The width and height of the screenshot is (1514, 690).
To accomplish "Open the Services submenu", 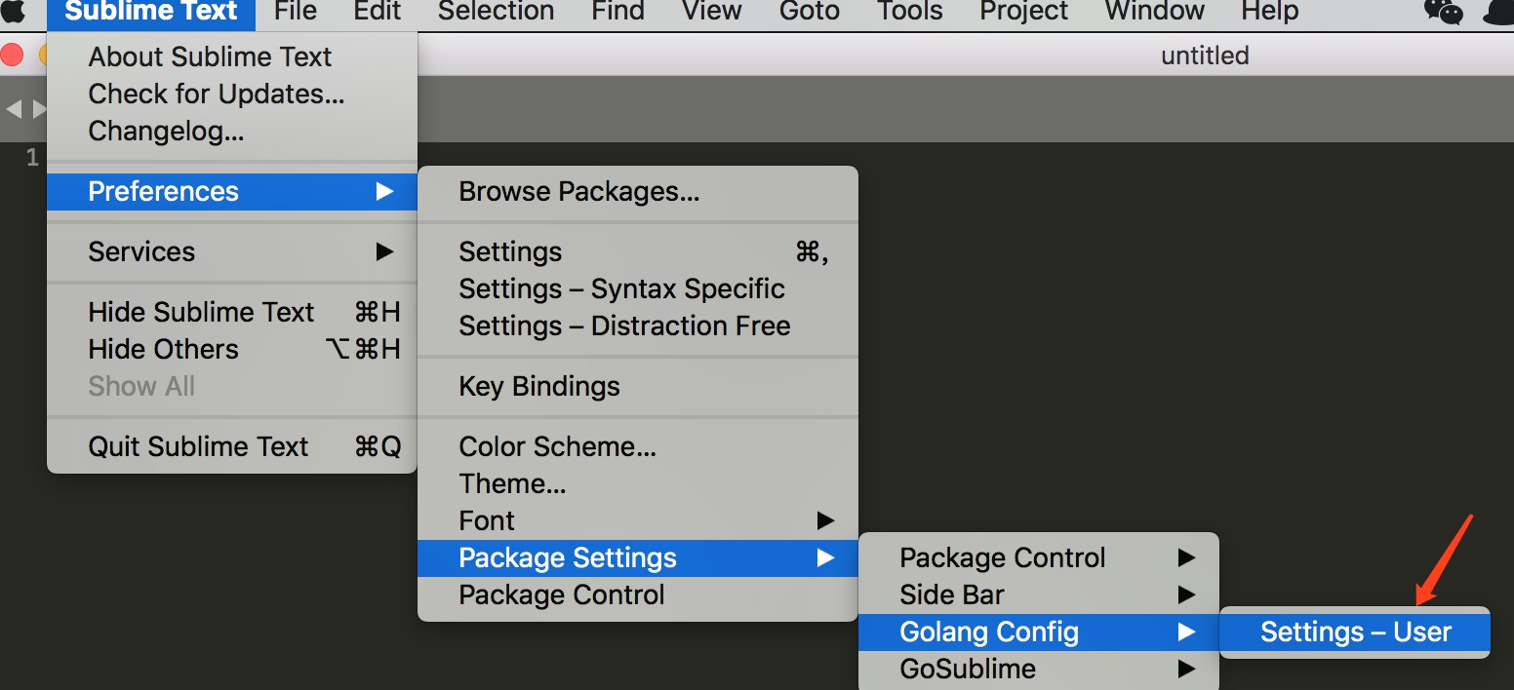I will pos(232,251).
